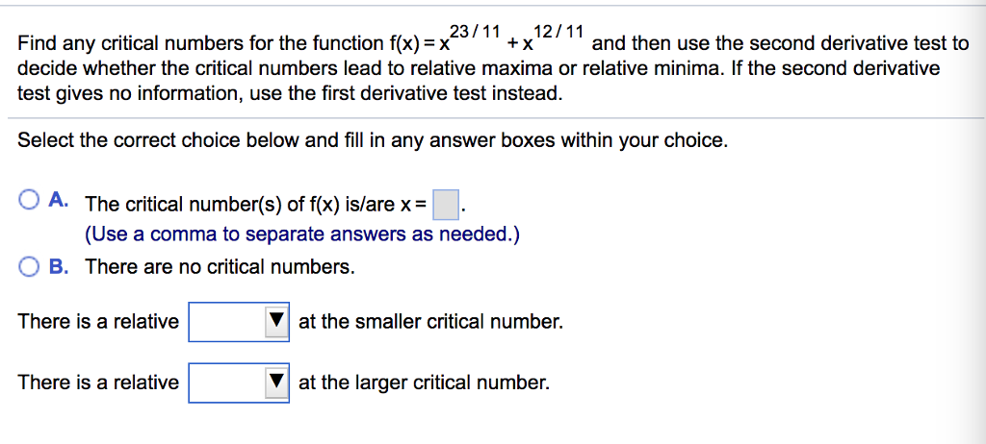
Task: Select radio button for choice B
Action: [29, 266]
